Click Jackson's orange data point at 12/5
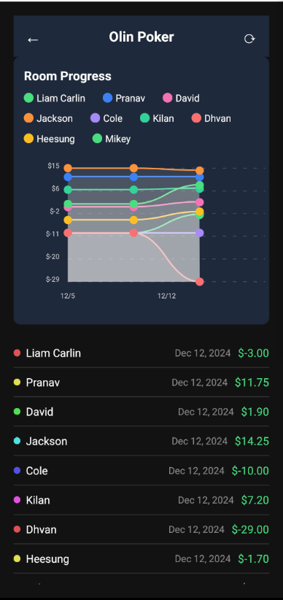283x600 pixels. (68, 168)
